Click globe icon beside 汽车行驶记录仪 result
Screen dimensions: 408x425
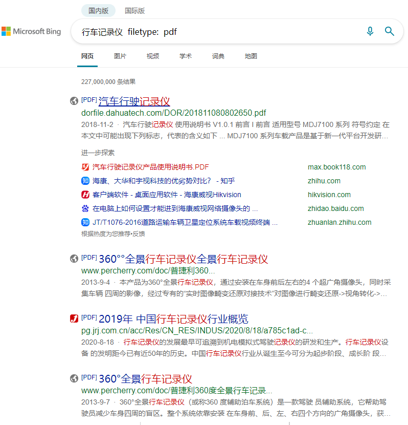[74, 101]
